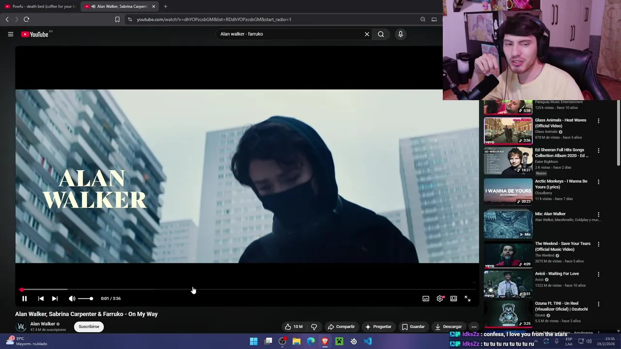Viewport: 621px width, 349px height.
Task: Bookmark this page
Action: (x=117, y=19)
